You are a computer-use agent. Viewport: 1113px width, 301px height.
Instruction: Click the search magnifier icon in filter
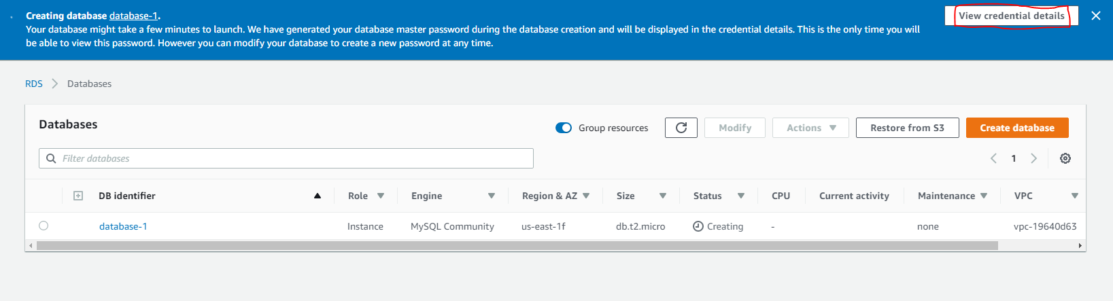pos(51,158)
